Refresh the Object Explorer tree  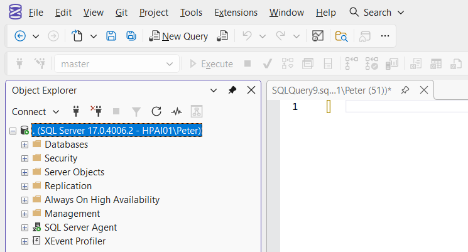click(x=156, y=111)
